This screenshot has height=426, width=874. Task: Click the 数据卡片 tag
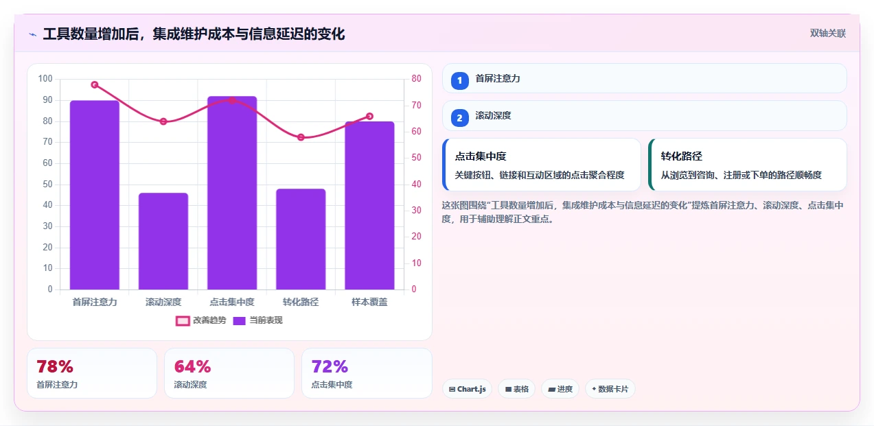coord(610,389)
